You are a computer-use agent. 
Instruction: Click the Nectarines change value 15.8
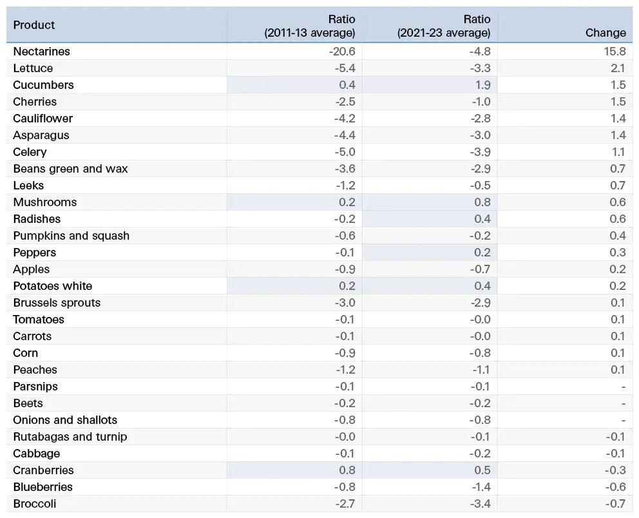[615, 52]
